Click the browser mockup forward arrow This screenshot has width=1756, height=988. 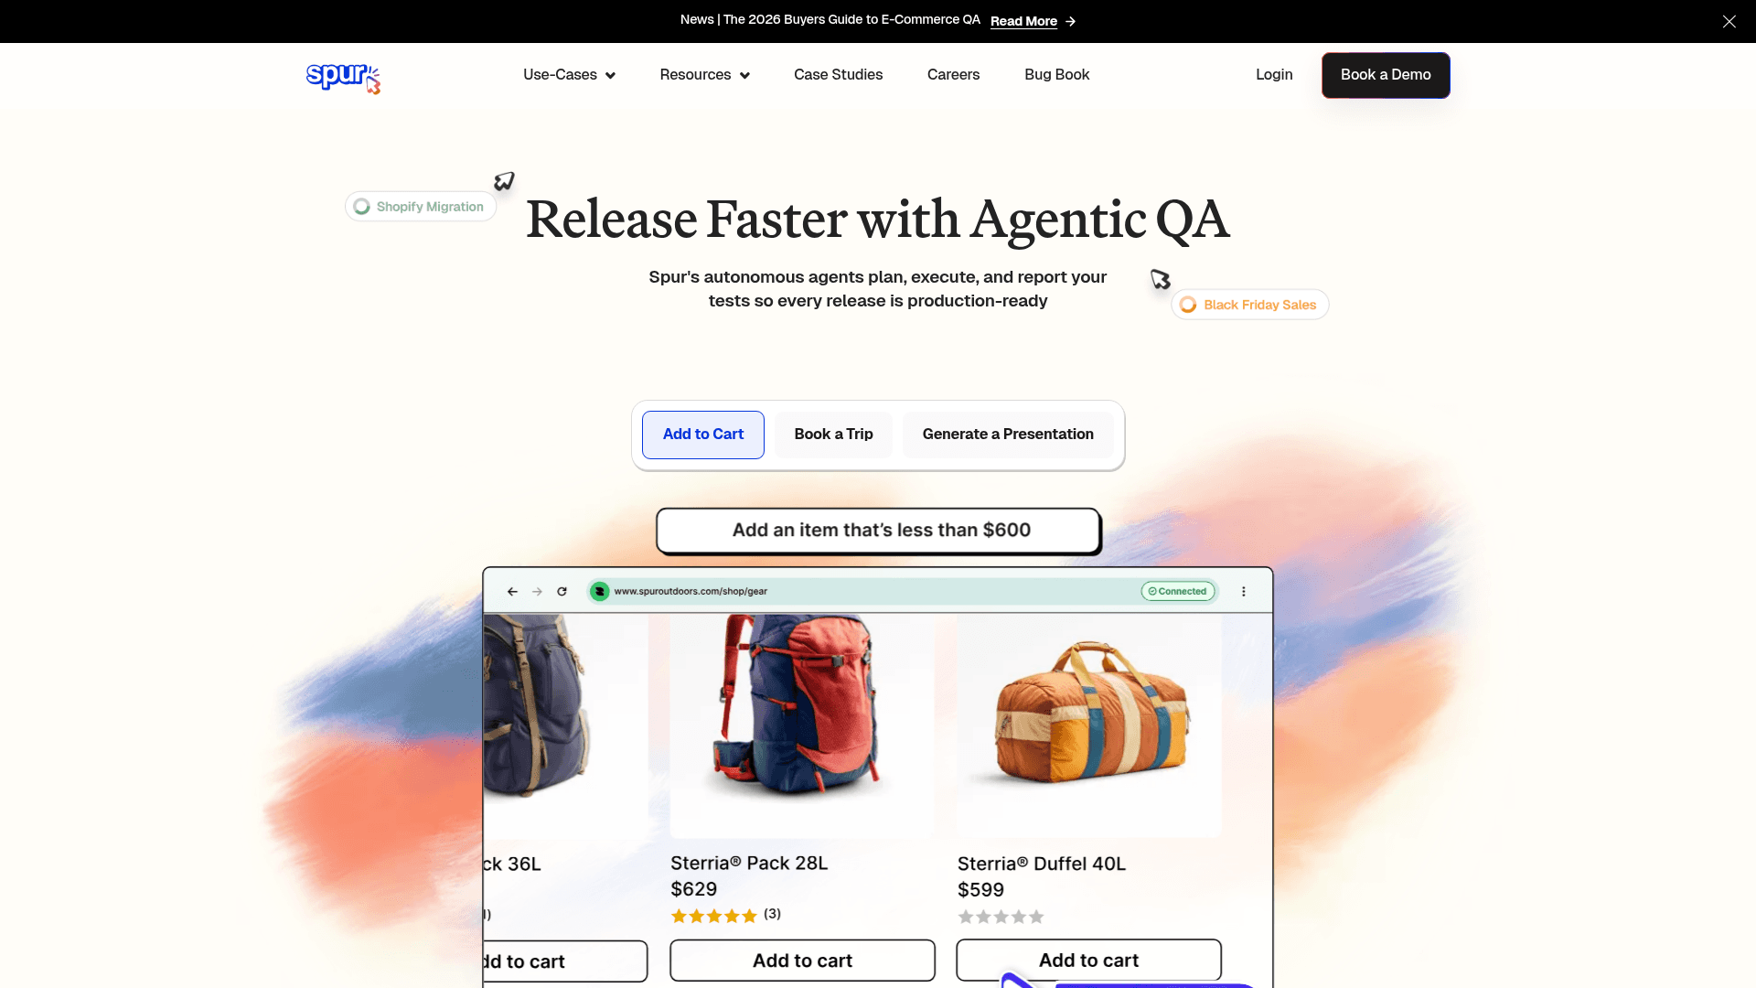537,592
